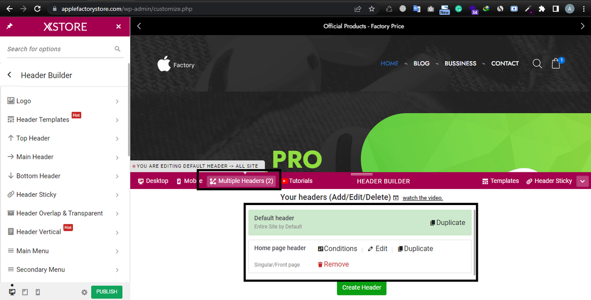This screenshot has width=591, height=300.
Task: Close the XStore customizer panel
Action: [119, 27]
